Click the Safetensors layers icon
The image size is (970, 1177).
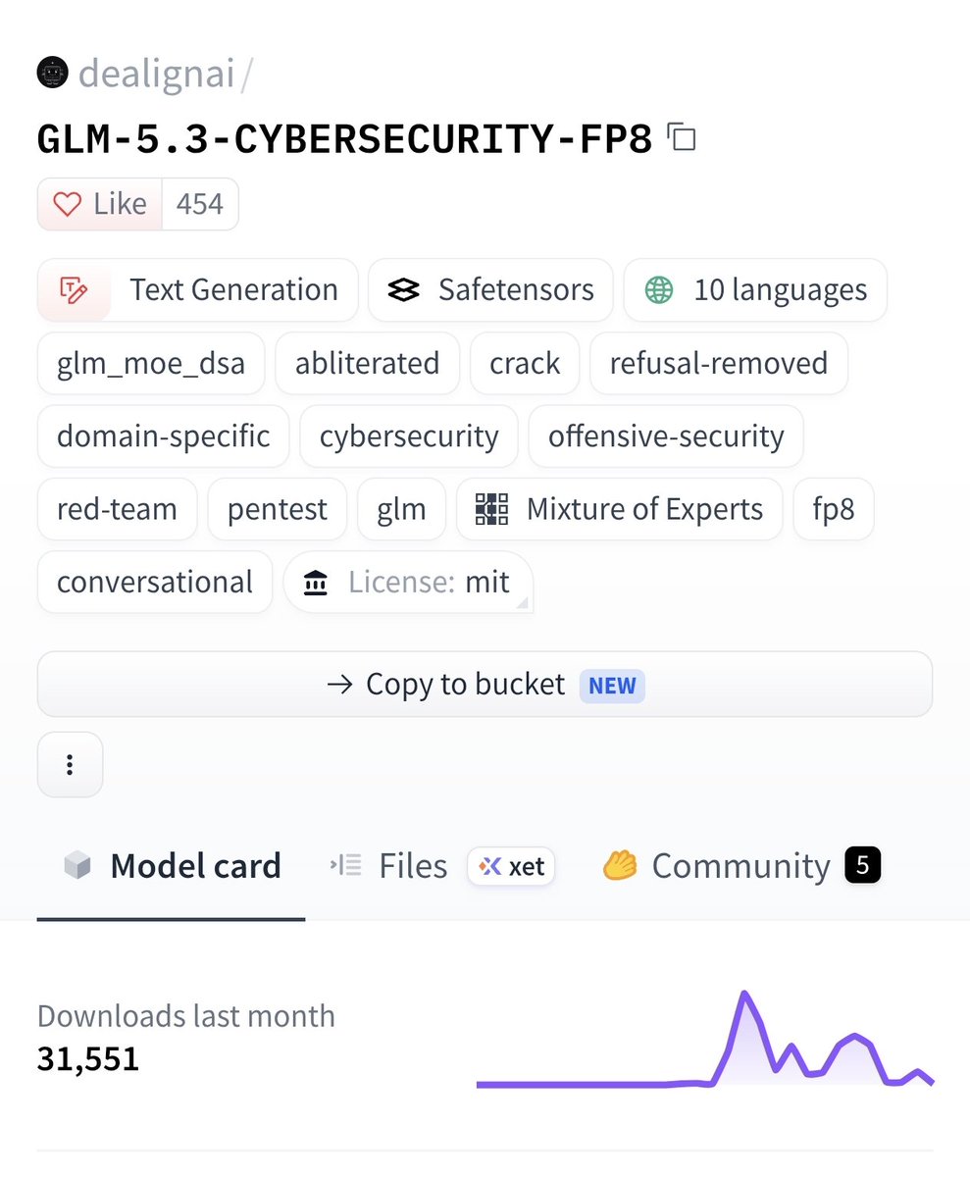tap(404, 290)
